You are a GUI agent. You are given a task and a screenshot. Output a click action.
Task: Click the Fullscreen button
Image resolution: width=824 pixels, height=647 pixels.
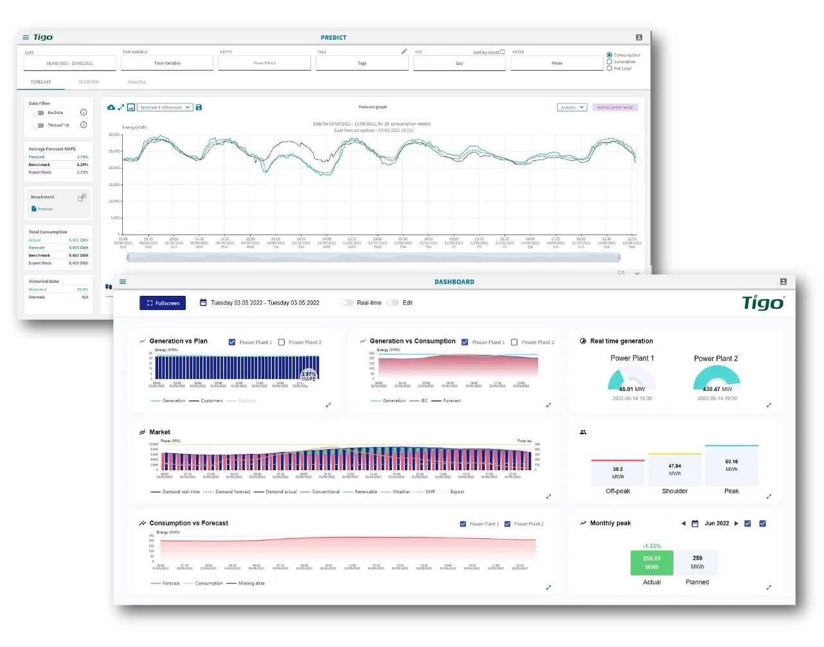click(x=163, y=303)
